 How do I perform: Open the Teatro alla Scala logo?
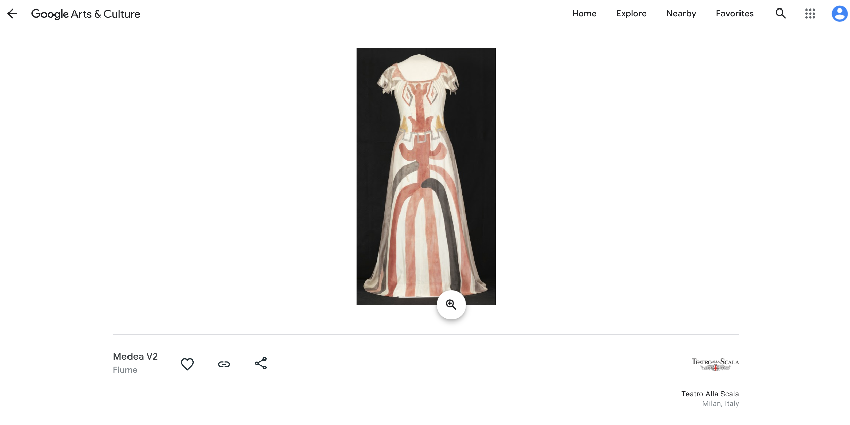point(715,364)
